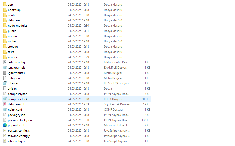Click the app folder icon

[x=5, y=5]
